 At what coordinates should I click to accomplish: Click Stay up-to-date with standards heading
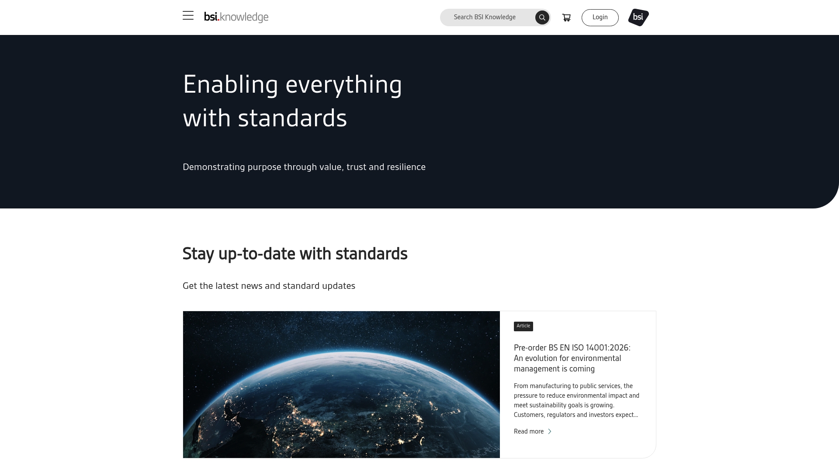tap(295, 253)
